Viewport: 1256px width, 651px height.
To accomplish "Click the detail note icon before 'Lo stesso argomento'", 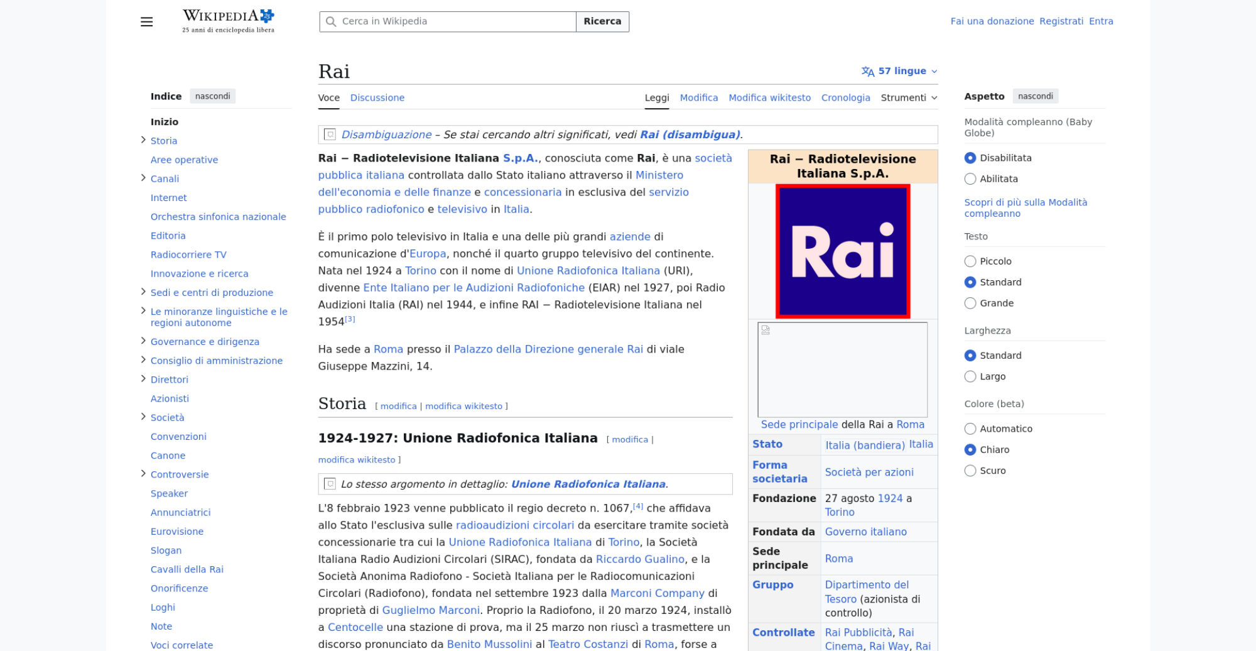I will coord(330,484).
